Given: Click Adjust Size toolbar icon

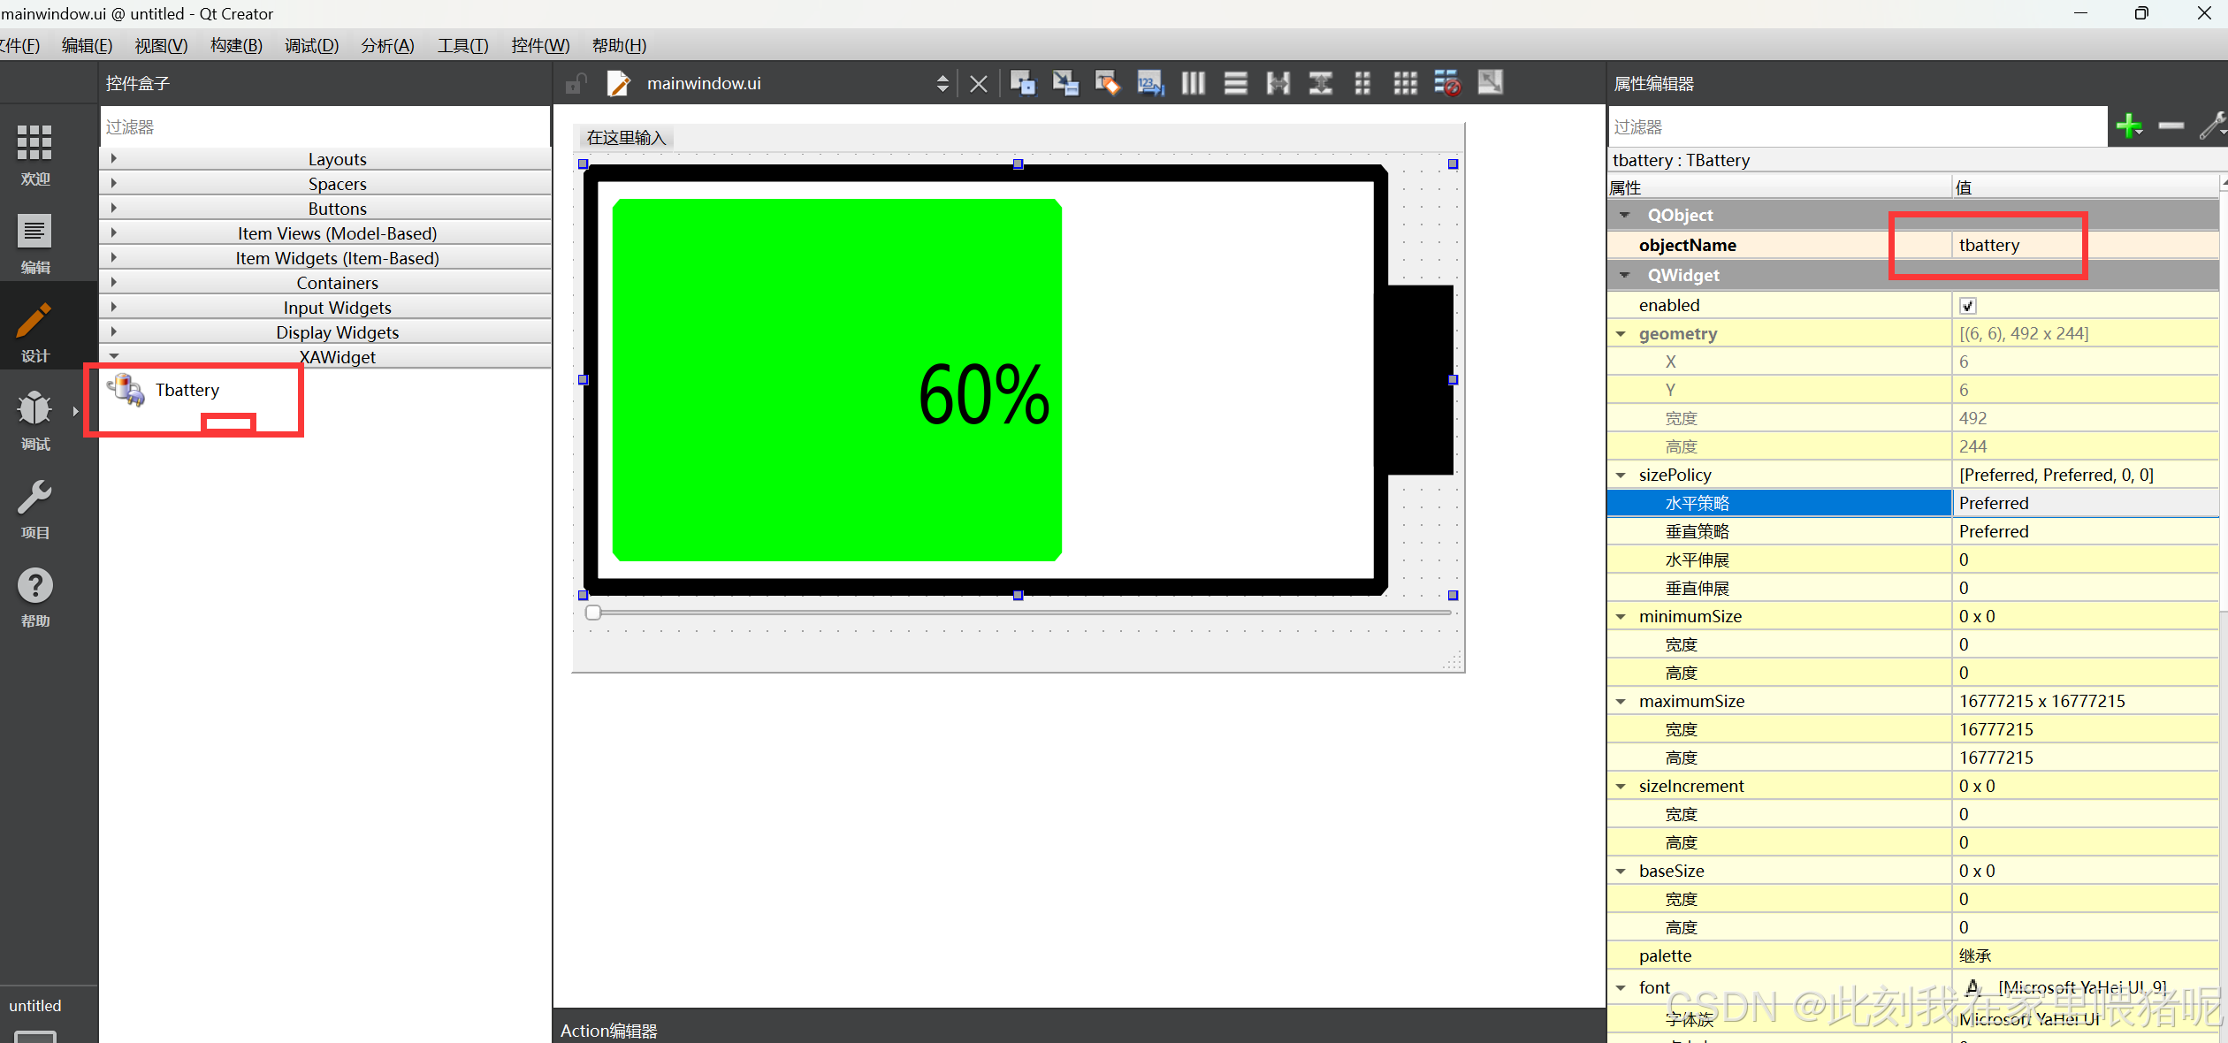Looking at the screenshot, I should click(x=1490, y=83).
